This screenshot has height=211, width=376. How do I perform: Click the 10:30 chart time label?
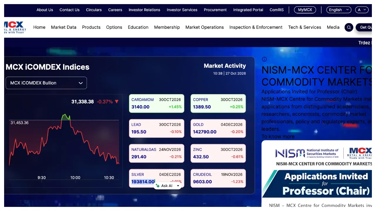tap(109, 178)
